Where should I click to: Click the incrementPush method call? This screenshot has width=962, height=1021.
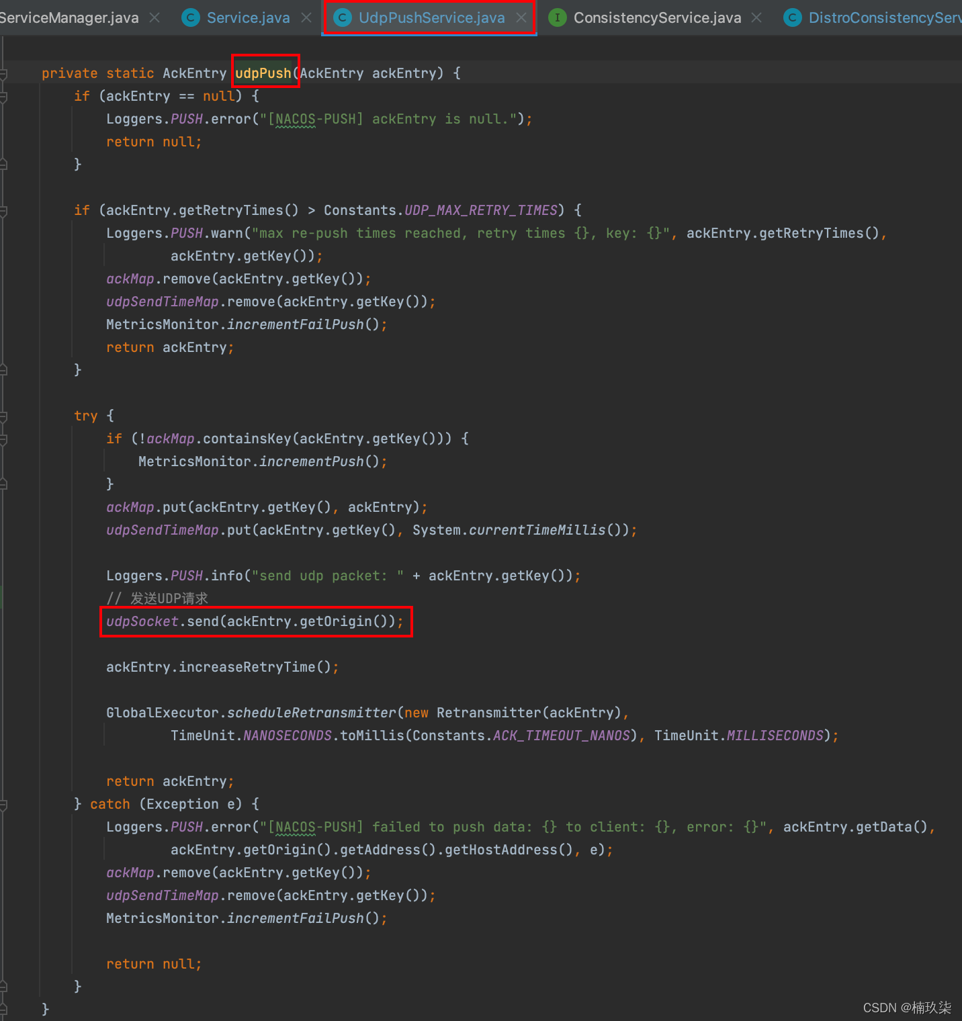(x=312, y=461)
